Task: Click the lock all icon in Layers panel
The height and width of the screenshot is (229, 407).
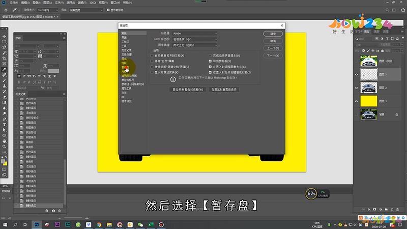Action: [x=383, y=50]
